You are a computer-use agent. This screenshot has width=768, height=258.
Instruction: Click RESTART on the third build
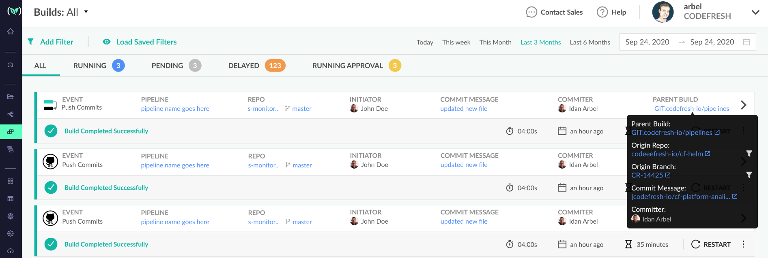[711, 244]
